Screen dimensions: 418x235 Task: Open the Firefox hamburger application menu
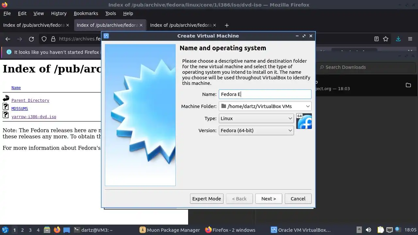tap(410, 39)
